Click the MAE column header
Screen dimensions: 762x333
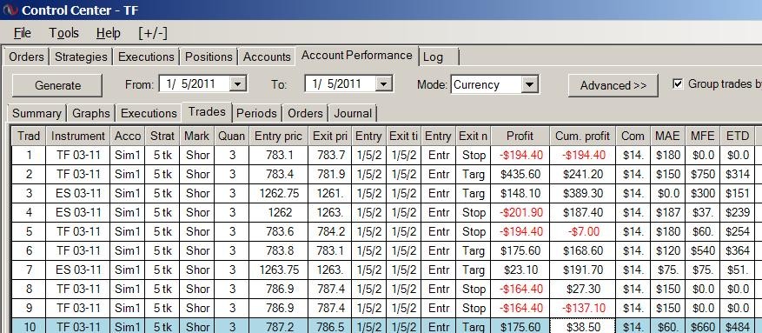coord(667,137)
